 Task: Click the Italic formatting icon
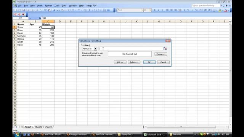click(159, 10)
